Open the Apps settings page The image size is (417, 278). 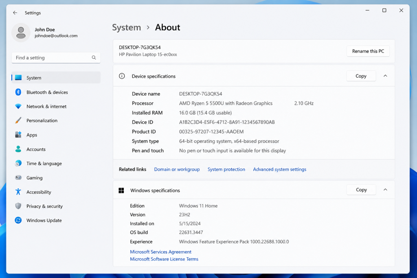[32, 135]
